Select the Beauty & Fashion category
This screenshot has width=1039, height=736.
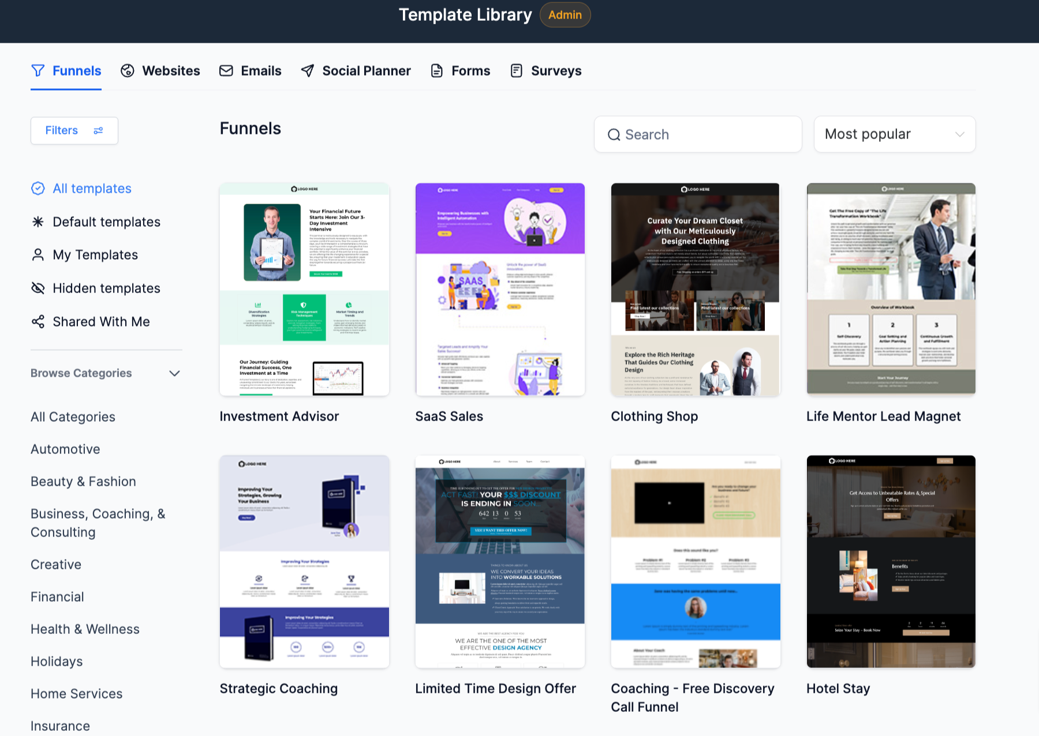(83, 481)
